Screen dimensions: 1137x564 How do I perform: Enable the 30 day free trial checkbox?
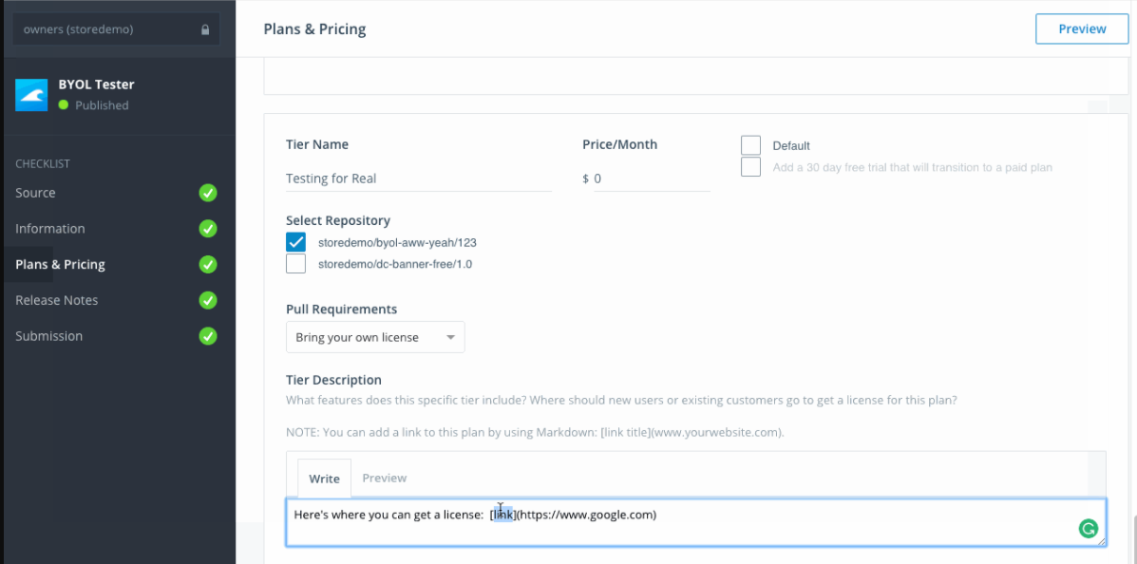click(x=751, y=167)
